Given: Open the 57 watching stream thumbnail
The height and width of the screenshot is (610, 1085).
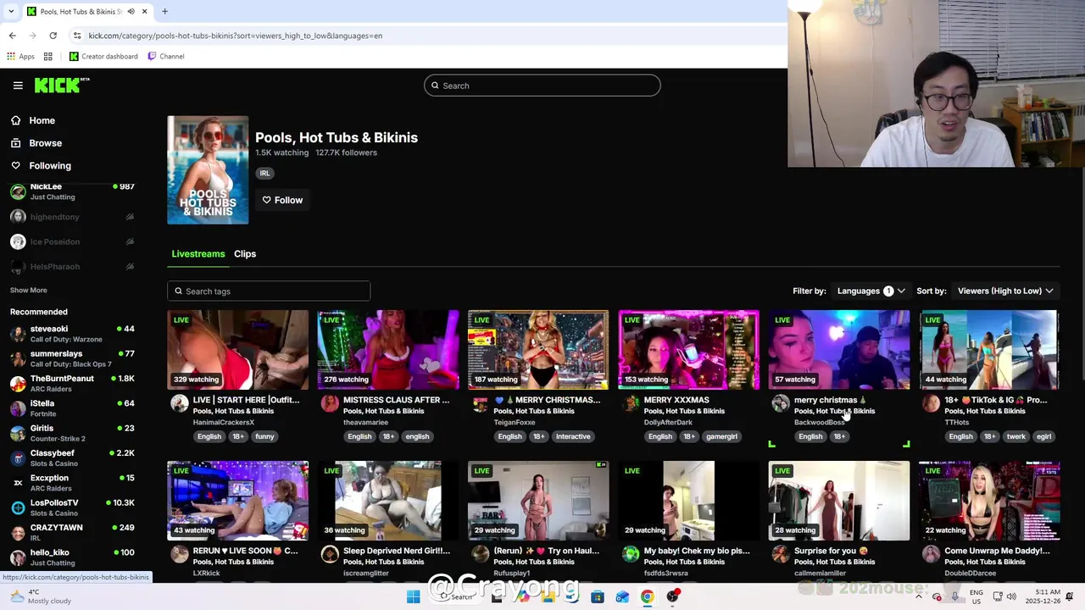Looking at the screenshot, I should tap(839, 350).
